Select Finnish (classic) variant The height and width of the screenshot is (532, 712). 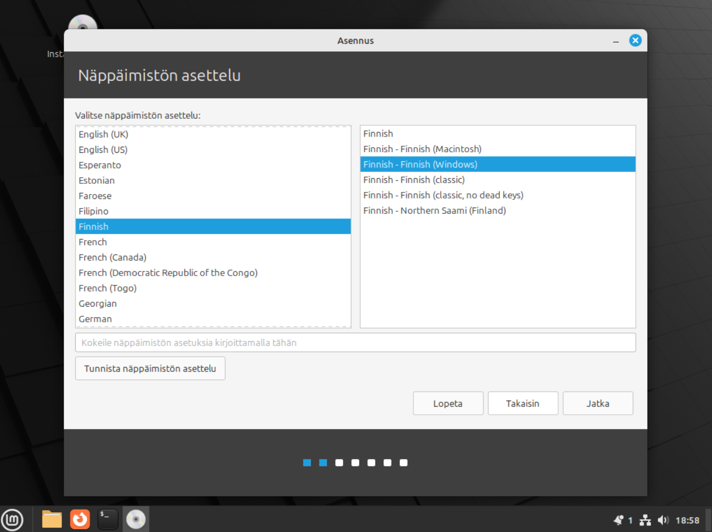(x=498, y=180)
